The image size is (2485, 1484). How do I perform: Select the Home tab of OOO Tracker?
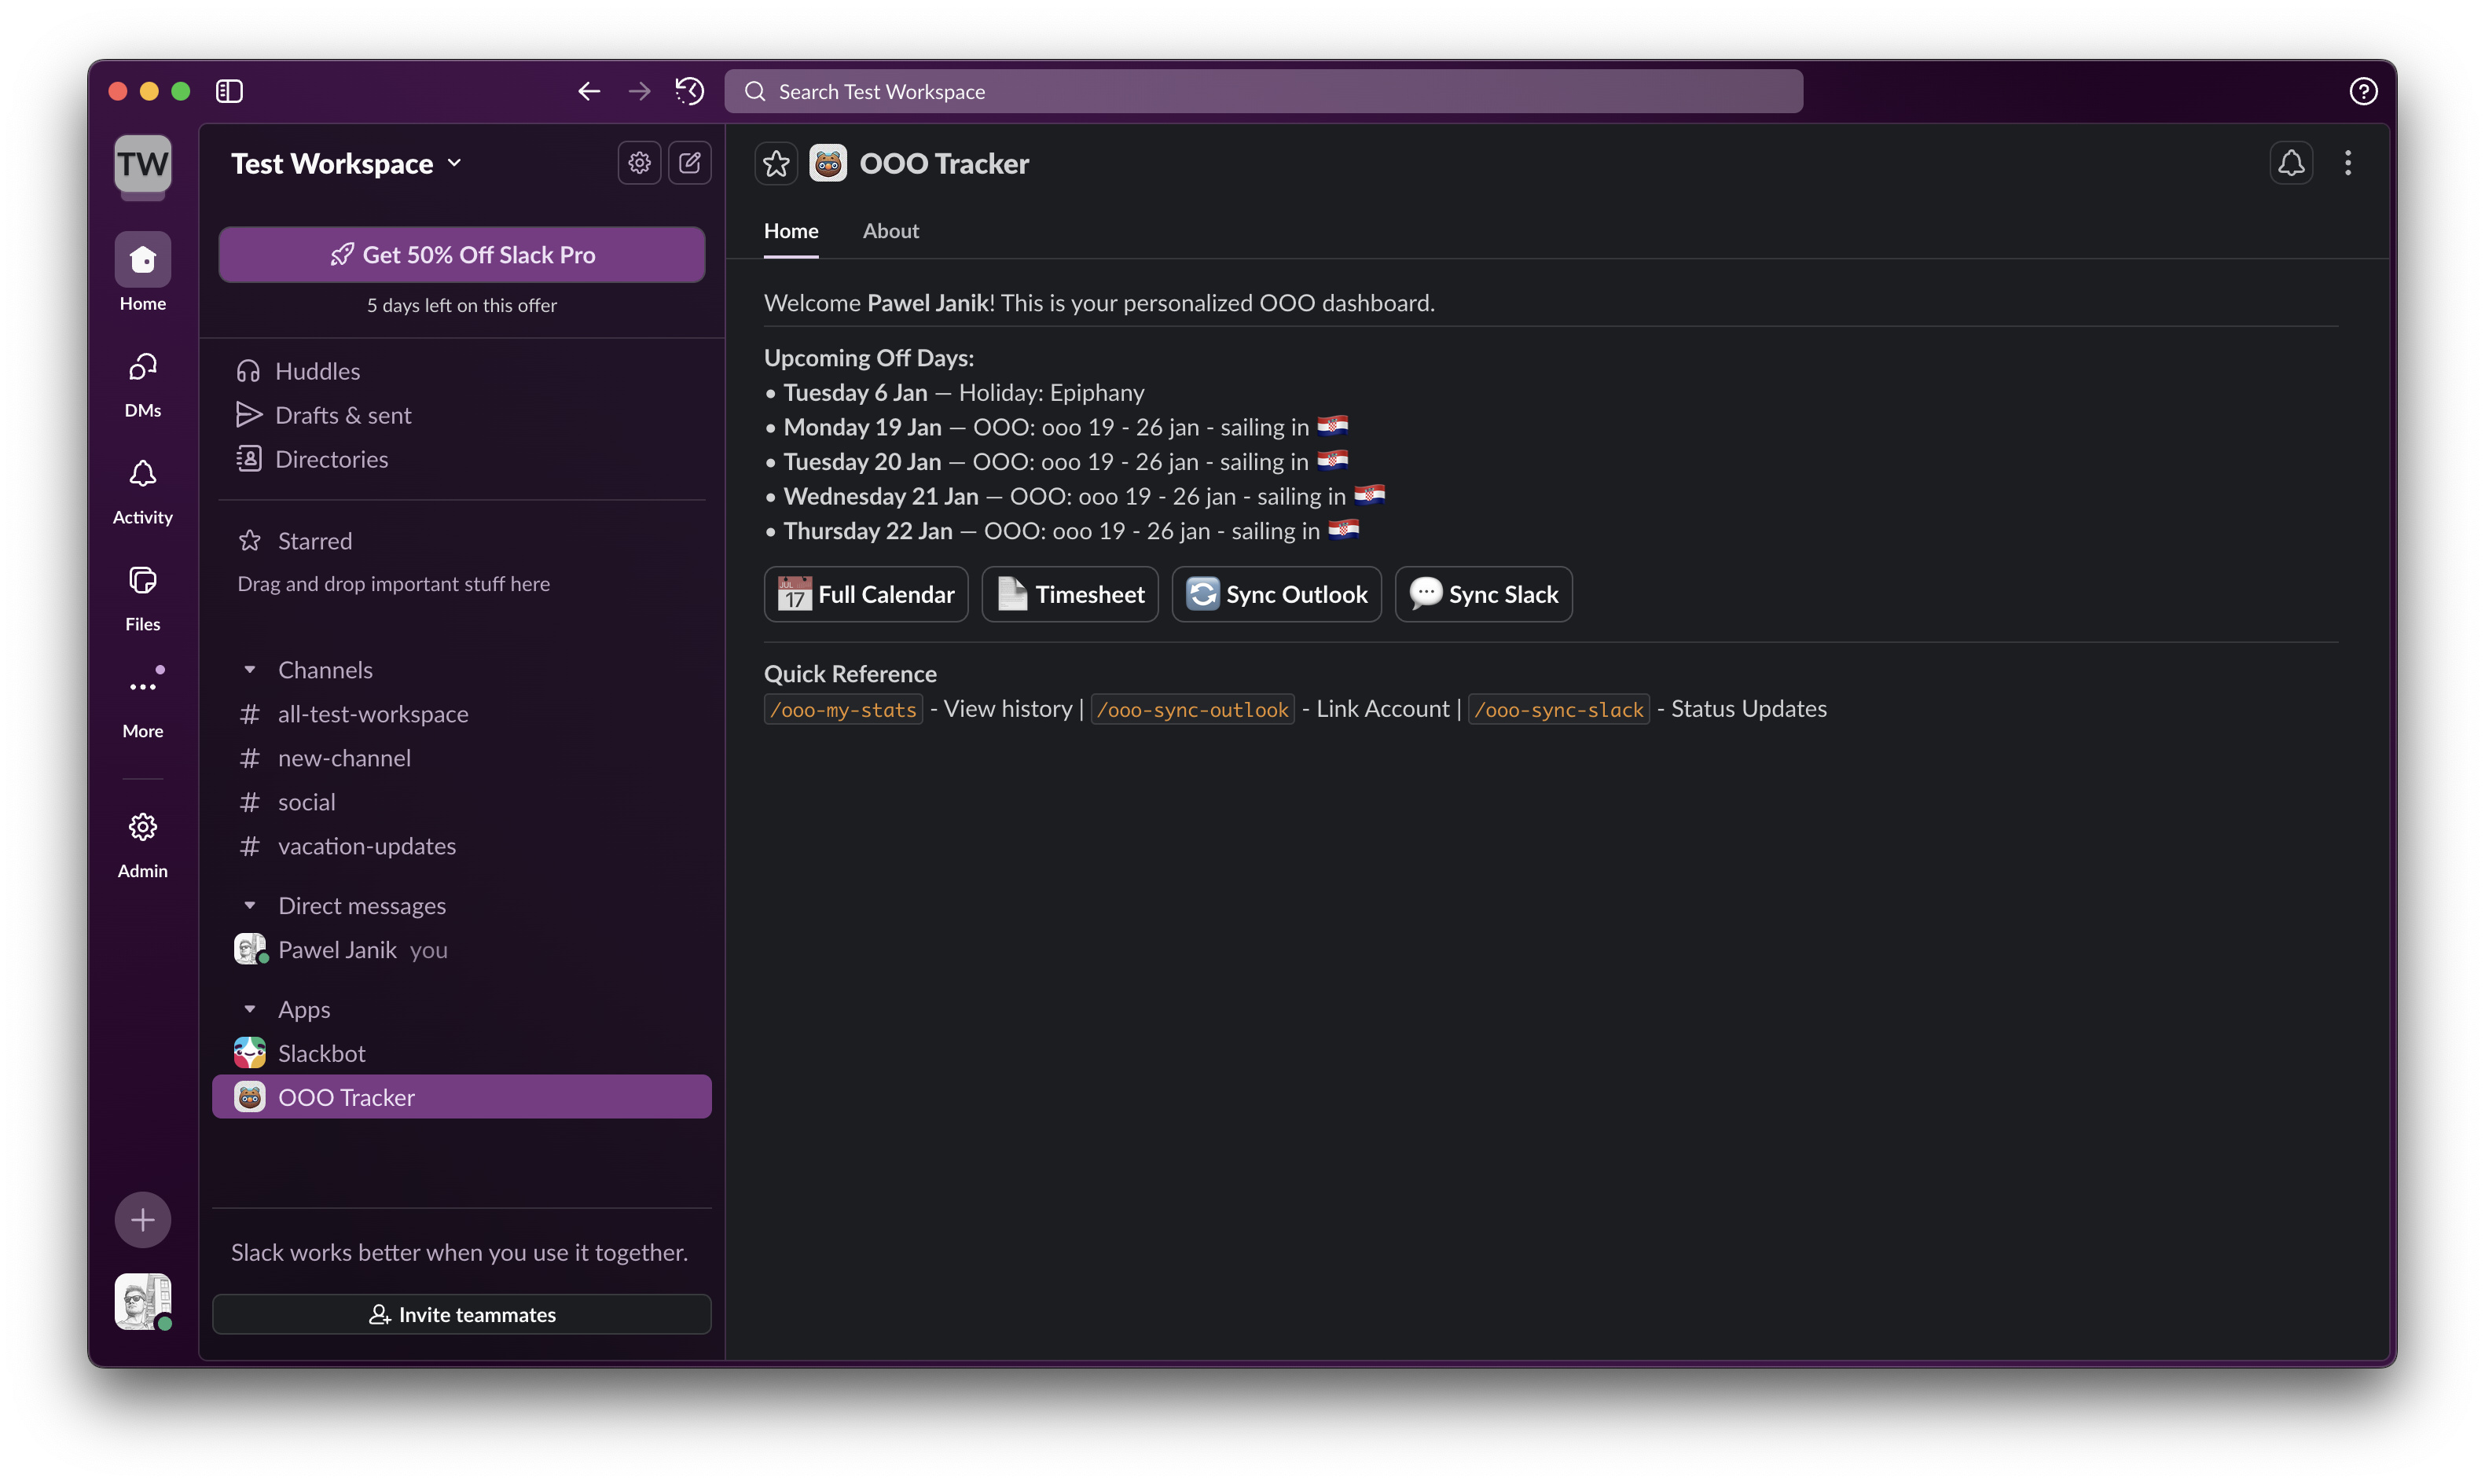pyautogui.click(x=791, y=231)
